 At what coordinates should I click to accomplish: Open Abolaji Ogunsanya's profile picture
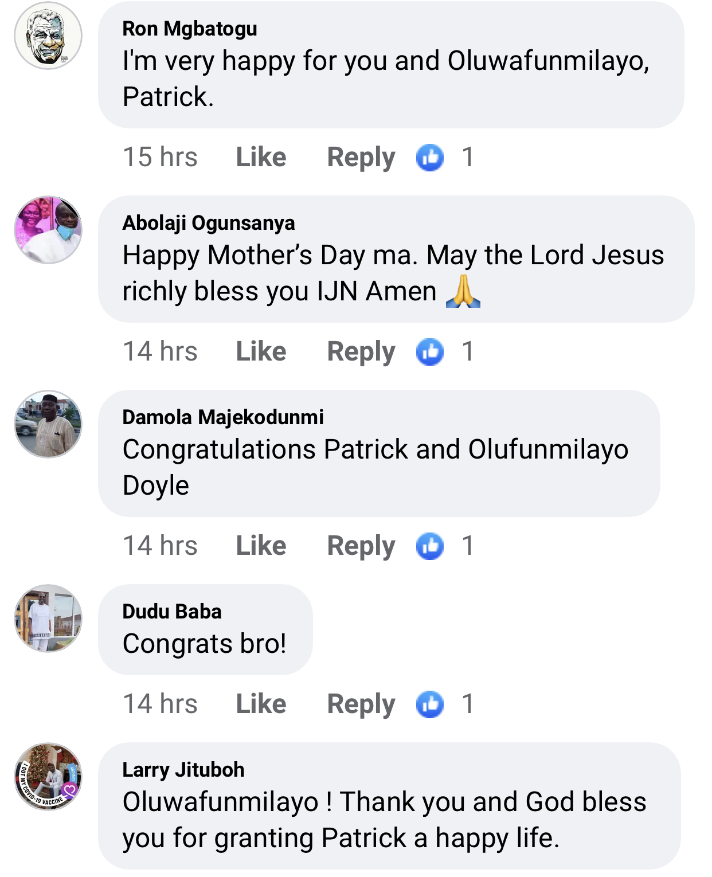coord(48,230)
